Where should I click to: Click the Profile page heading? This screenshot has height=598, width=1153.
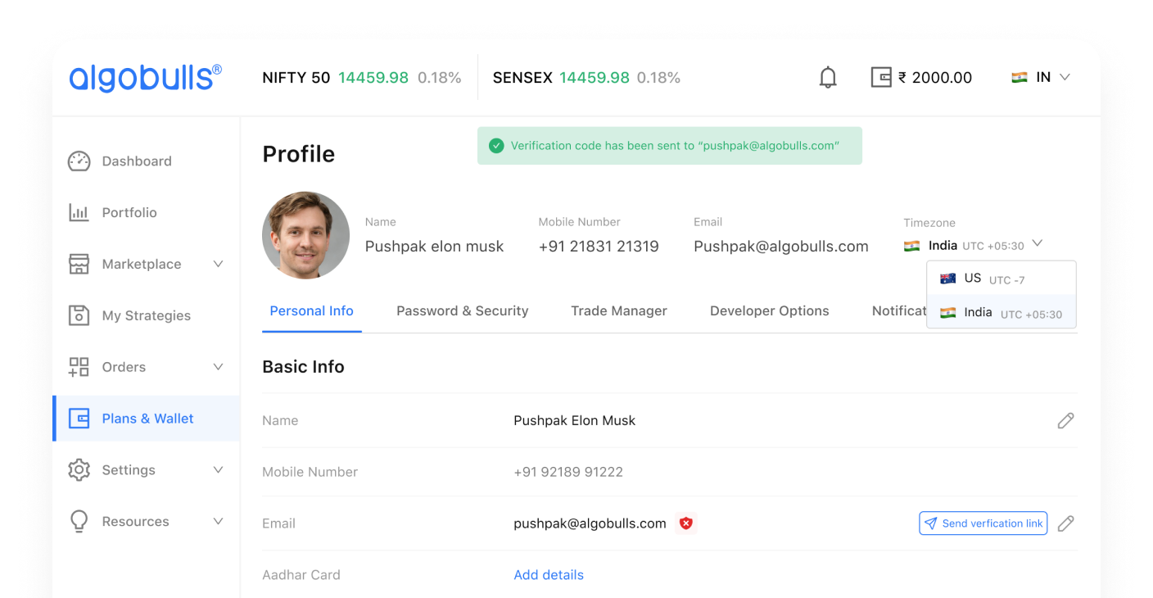(299, 154)
